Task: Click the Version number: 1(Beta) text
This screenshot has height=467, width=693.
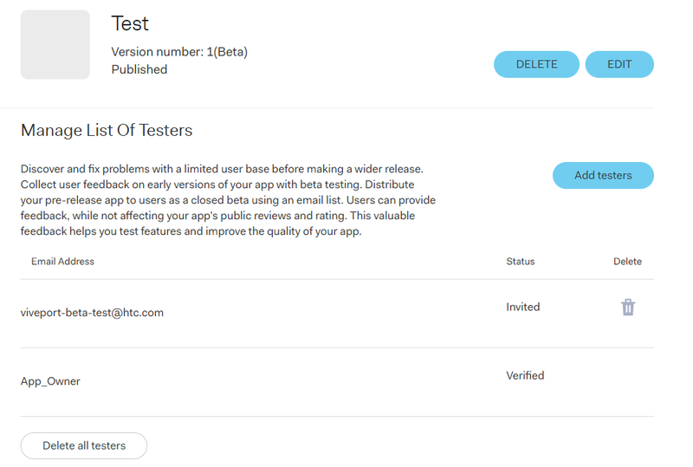Action: [179, 52]
